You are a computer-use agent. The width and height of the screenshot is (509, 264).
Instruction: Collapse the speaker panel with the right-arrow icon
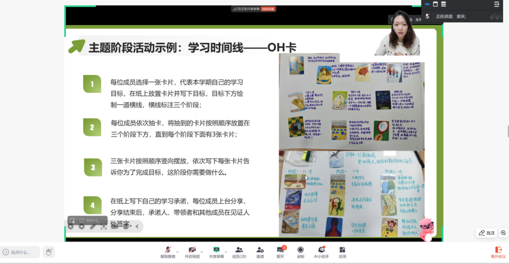(496, 4)
